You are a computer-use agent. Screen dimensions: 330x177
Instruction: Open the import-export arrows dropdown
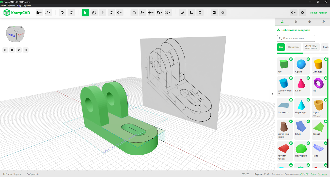[48, 13]
